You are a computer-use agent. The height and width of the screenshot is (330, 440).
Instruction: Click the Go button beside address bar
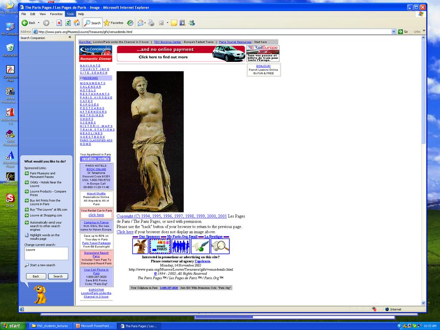[403, 32]
